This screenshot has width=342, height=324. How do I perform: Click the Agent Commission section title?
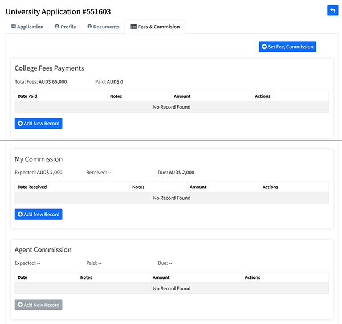coord(43,250)
